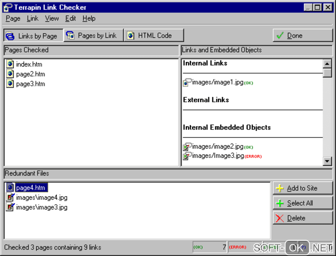Select images\image4.jpg in Redundant Files
The image size is (336, 256).
point(42,197)
